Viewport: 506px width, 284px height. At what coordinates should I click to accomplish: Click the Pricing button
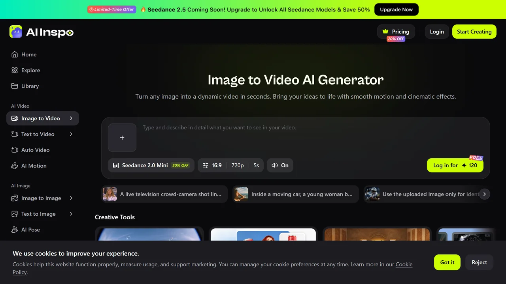396,32
